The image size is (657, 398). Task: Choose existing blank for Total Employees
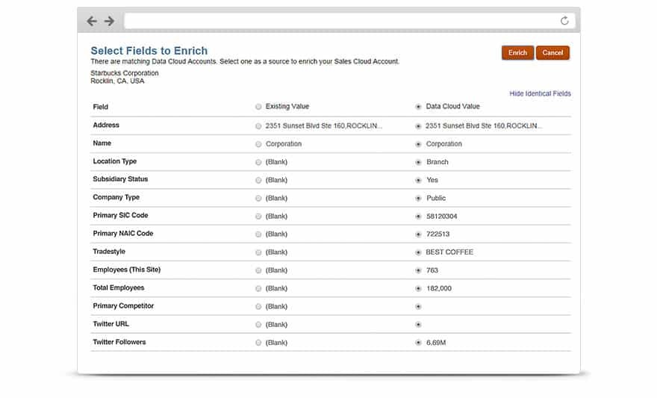click(x=258, y=288)
